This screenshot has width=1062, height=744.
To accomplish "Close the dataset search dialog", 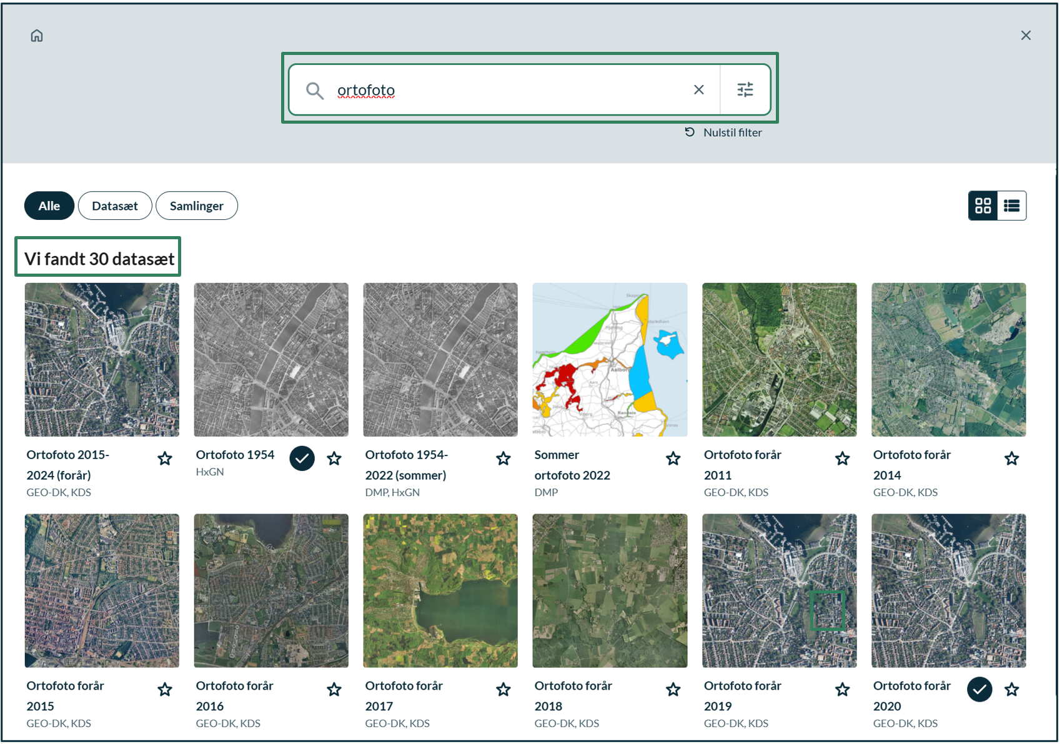I will [x=1026, y=36].
